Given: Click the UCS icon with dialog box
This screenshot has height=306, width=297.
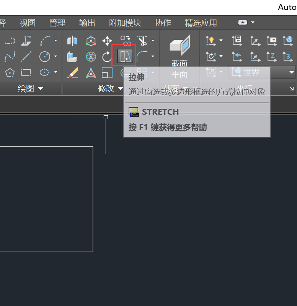Looking at the screenshot, I should point(237,41).
